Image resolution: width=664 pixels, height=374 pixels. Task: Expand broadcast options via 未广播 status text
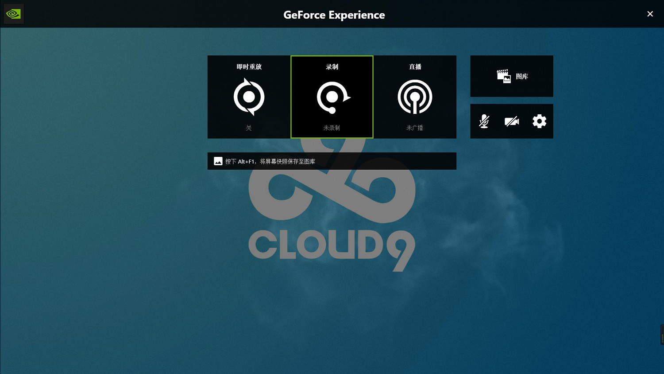coord(415,128)
